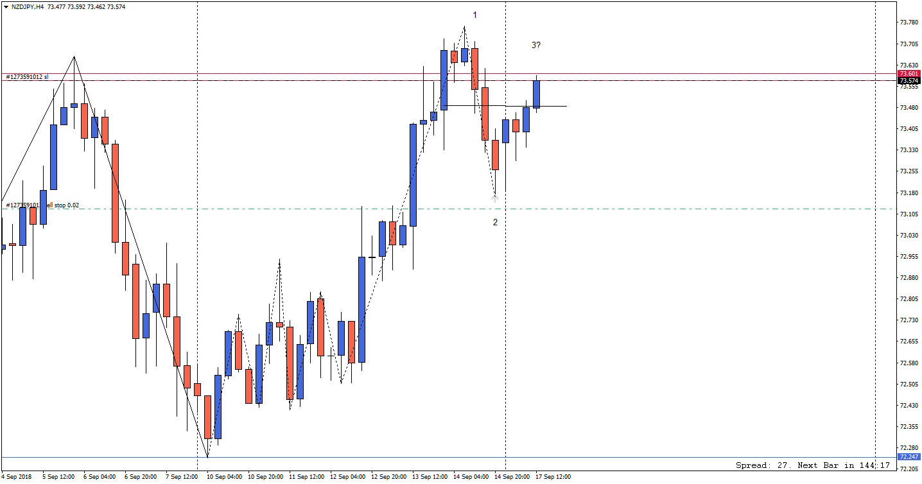Select the stop loss order label #1273591012 sl
The image size is (922, 484).
click(27, 77)
